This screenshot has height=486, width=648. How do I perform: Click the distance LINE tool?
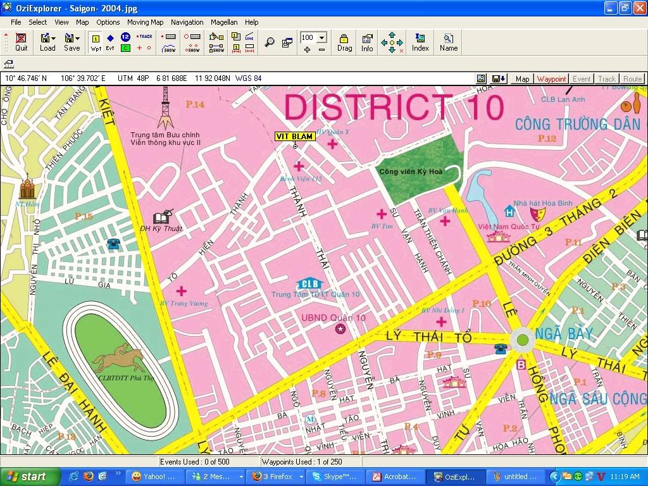[249, 37]
